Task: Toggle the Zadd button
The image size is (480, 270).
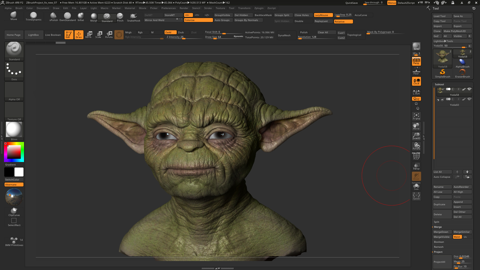Action: coord(170,32)
